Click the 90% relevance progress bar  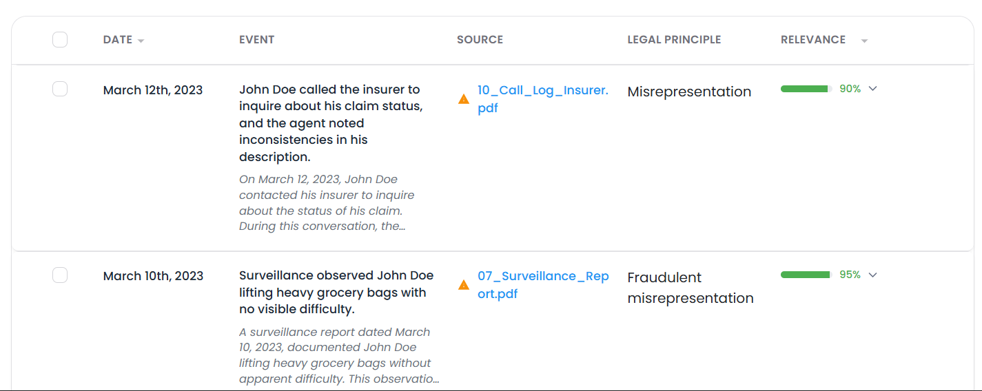click(806, 89)
